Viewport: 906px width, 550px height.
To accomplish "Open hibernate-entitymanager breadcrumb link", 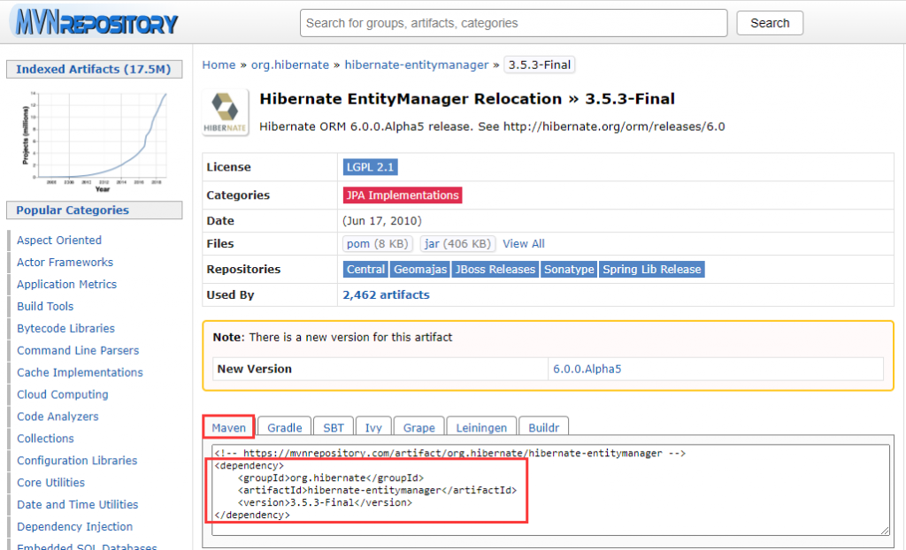I will click(417, 65).
